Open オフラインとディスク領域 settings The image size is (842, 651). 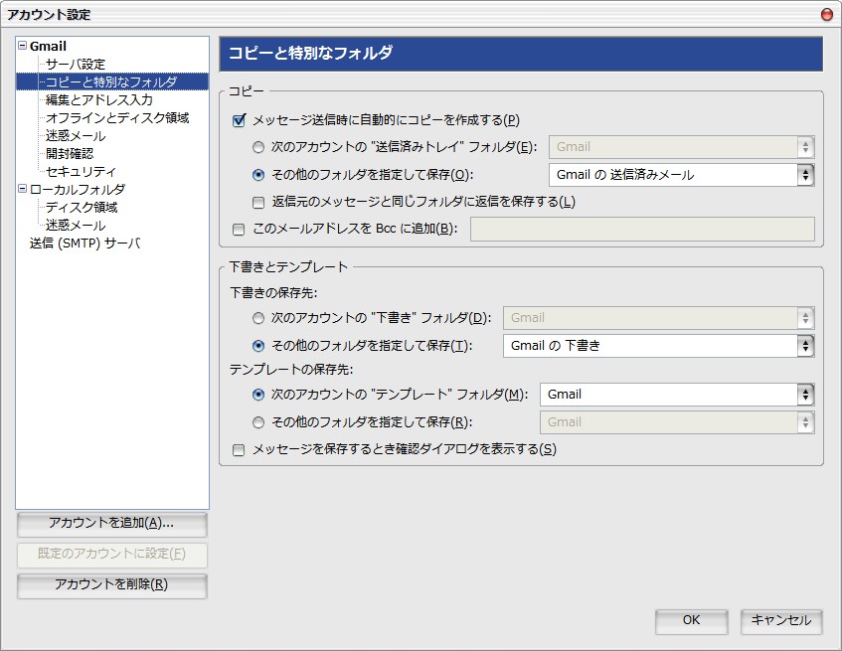(x=117, y=117)
